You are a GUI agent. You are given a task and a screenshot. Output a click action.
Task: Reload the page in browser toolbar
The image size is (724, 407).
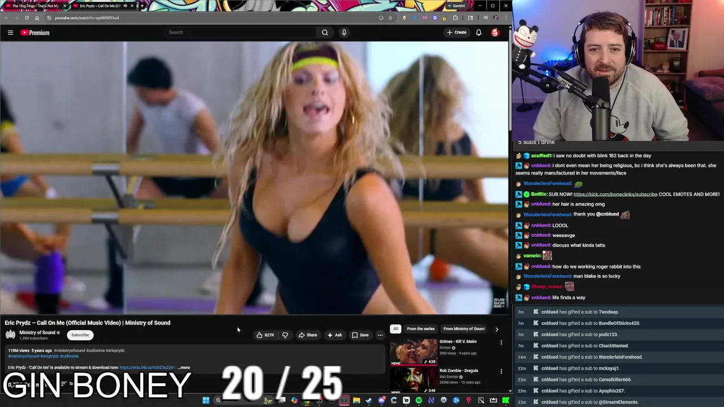(x=27, y=18)
